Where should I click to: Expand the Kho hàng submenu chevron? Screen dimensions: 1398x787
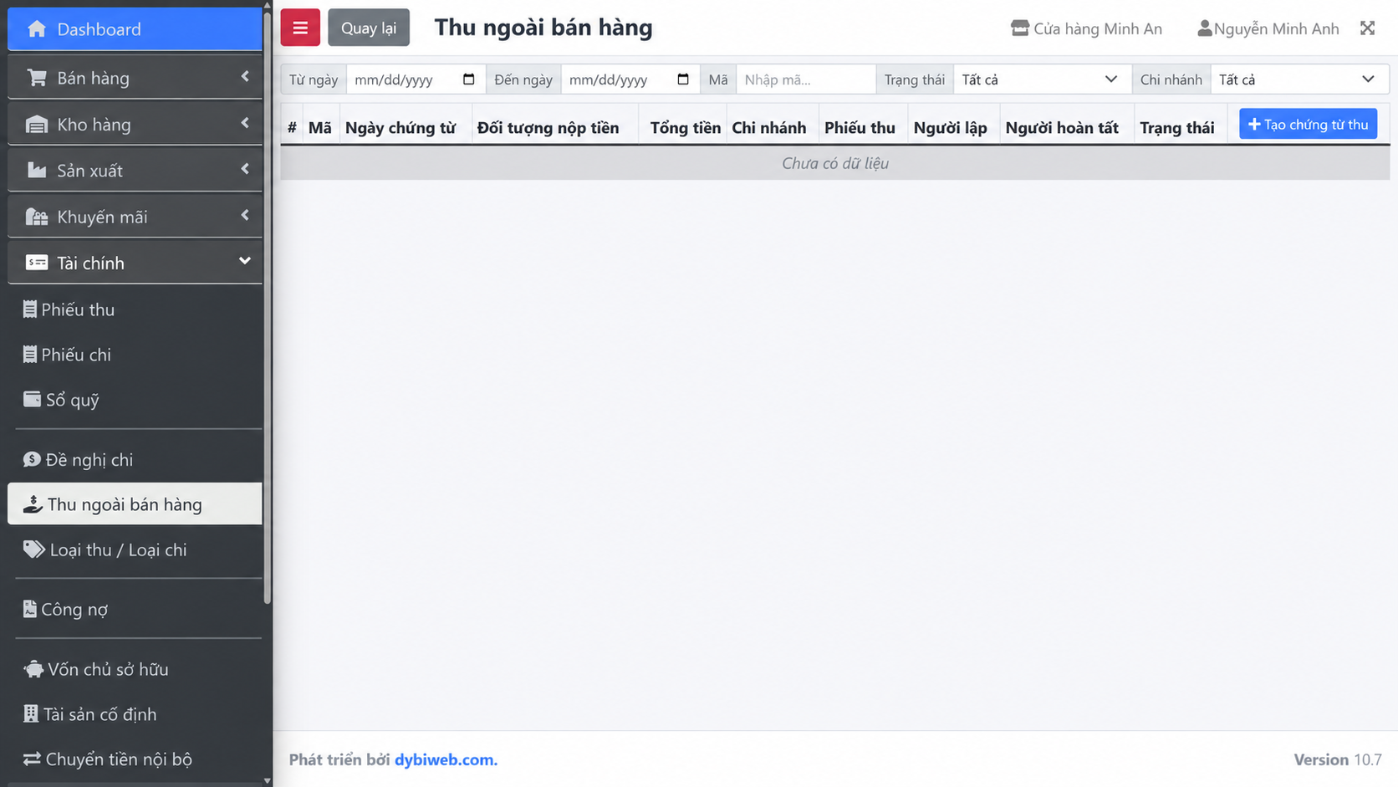pos(245,123)
